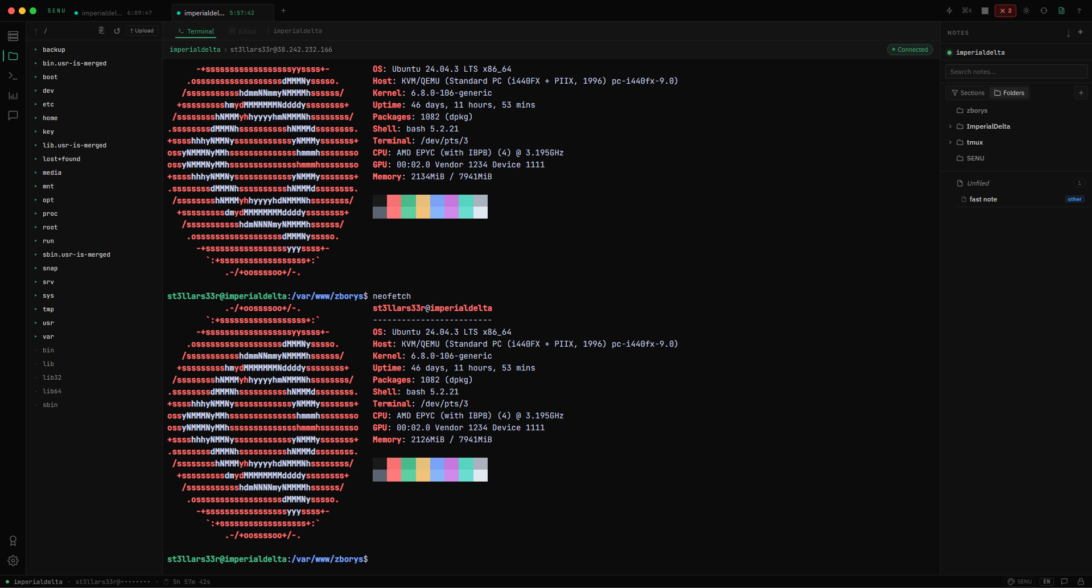Open the ⌘K command palette
Viewport: 1092px width, 588px height.
967,11
